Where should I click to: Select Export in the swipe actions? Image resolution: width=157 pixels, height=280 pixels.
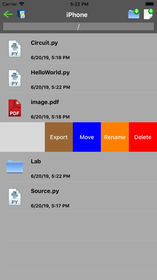pyautogui.click(x=59, y=137)
